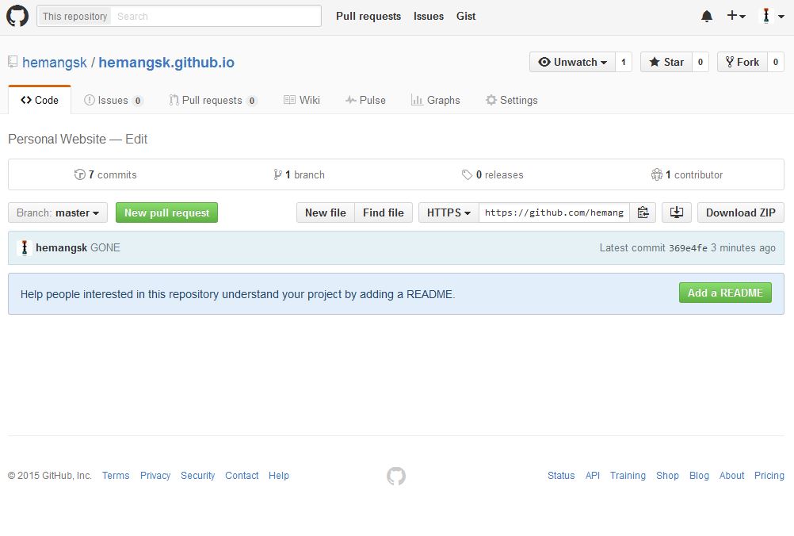This screenshot has height=536, width=794.
Task: View forks count beside Fork
Action: [x=776, y=63]
